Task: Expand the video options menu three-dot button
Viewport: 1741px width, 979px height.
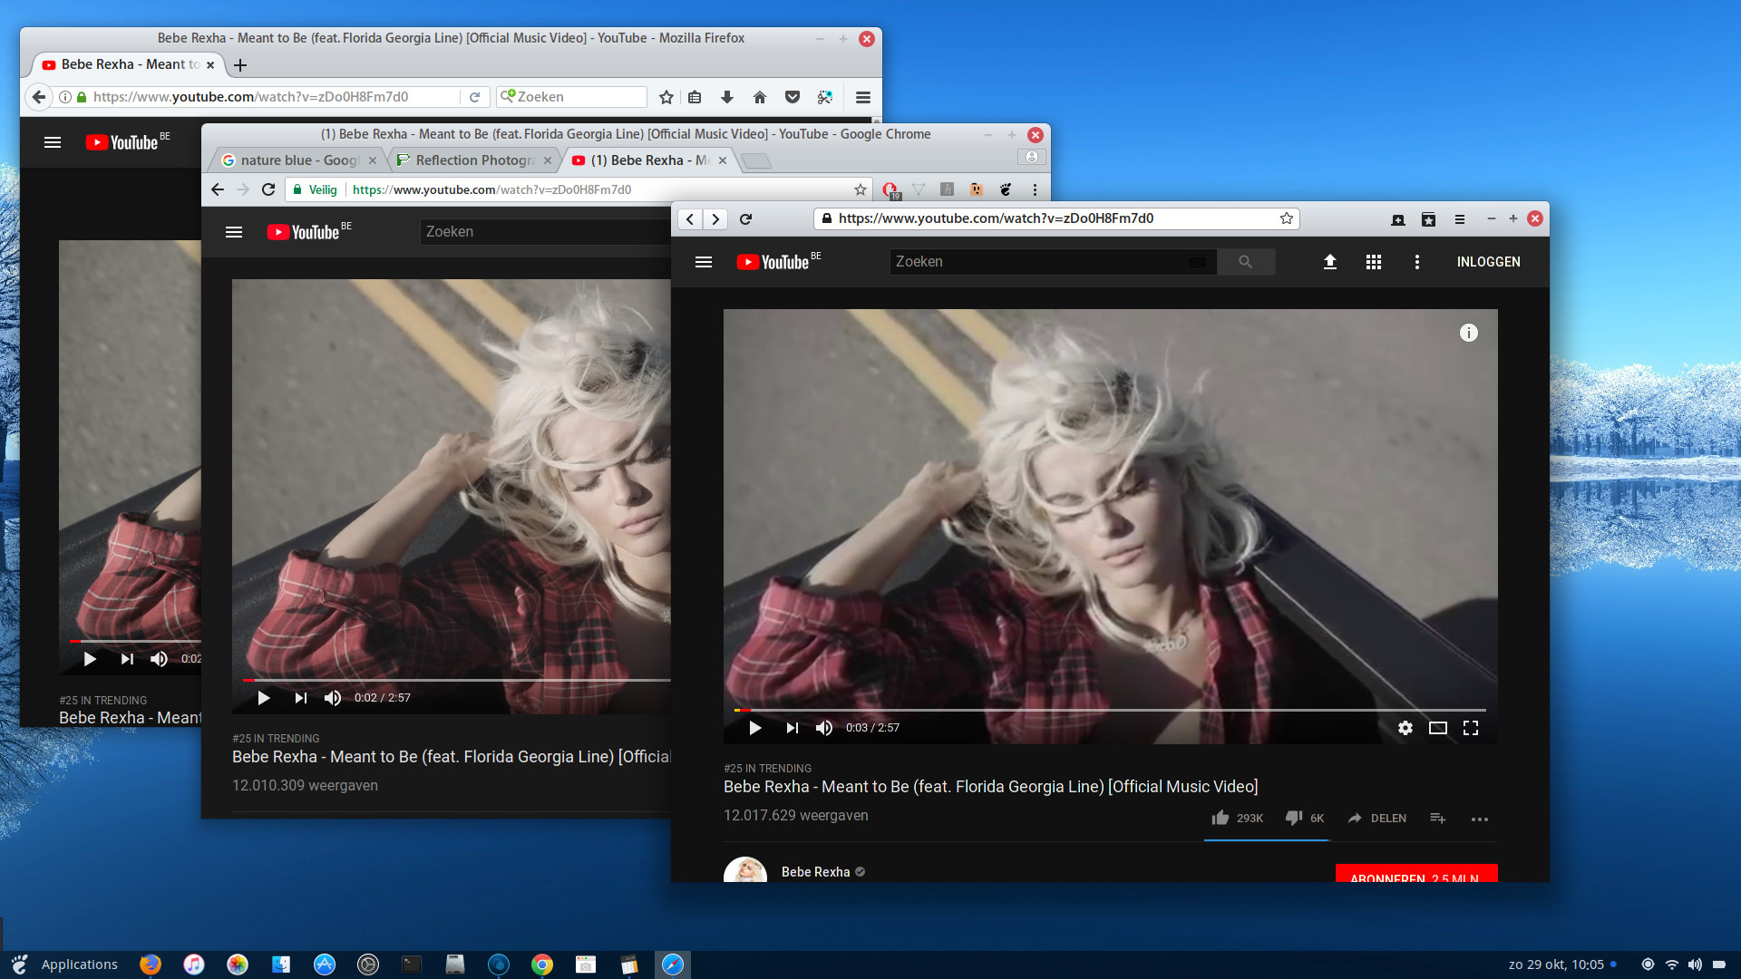Action: tap(1479, 819)
